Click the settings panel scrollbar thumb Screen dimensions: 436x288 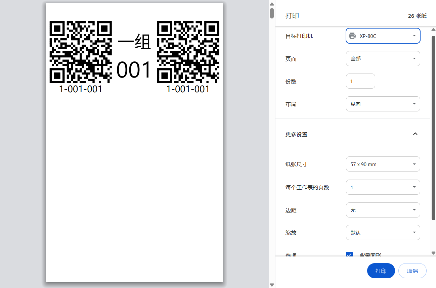click(433, 128)
